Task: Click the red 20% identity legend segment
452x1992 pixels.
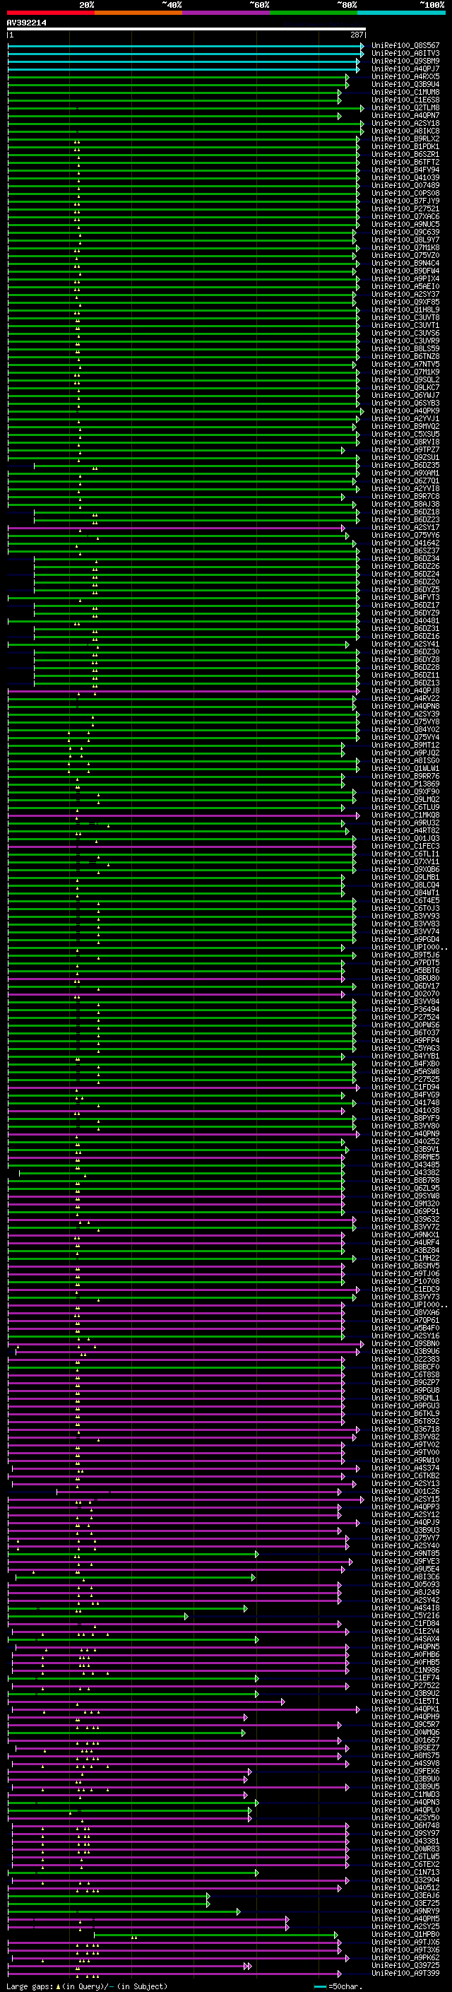Action: 50,13
